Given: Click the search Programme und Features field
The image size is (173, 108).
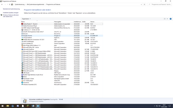Looking at the screenshot, I should pos(160,4).
